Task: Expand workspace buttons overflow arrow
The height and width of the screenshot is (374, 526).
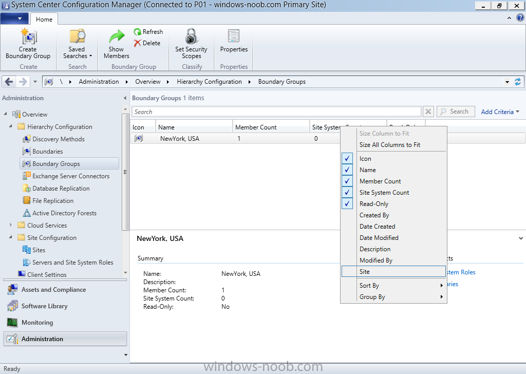Action: [x=126, y=355]
